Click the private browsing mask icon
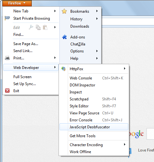This screenshot has height=162, width=154. click(x=7, y=18)
